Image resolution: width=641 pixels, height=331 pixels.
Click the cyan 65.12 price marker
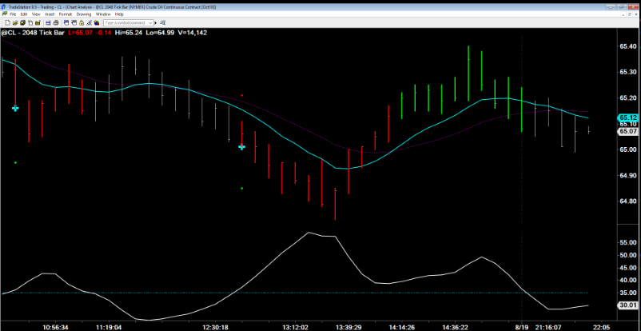628,118
